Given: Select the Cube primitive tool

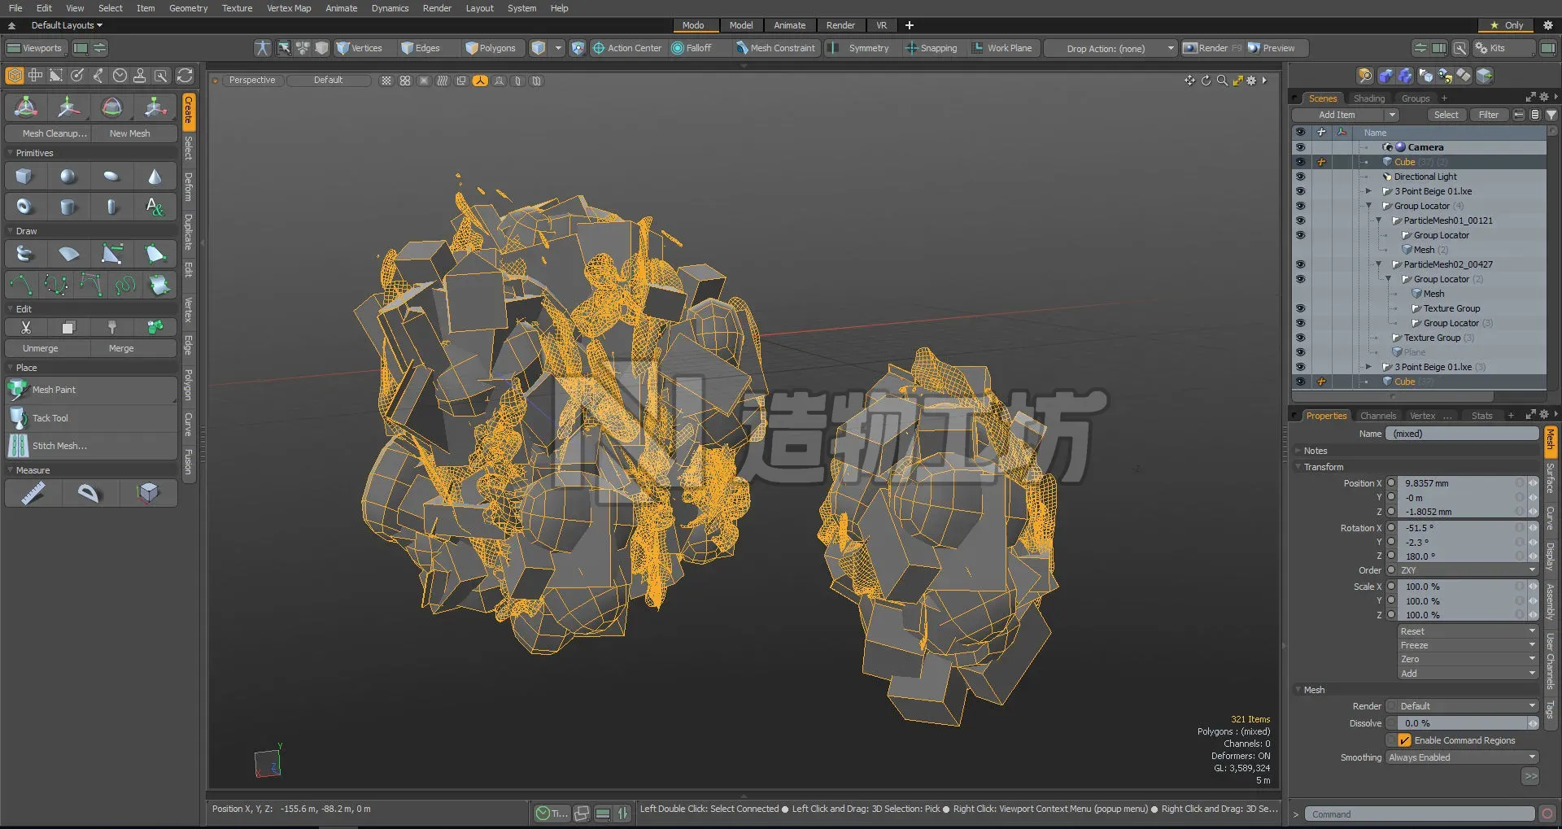Looking at the screenshot, I should point(24,177).
